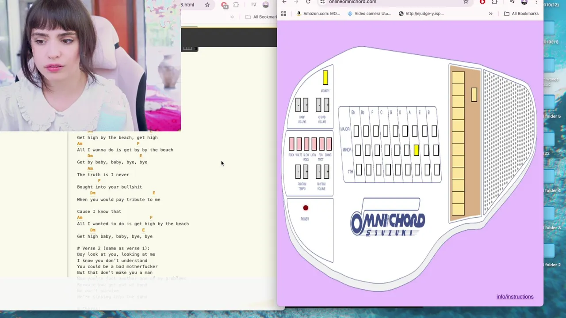Screen dimensions: 566x318
Task: Select the C major chord button
Action: [x=386, y=131]
